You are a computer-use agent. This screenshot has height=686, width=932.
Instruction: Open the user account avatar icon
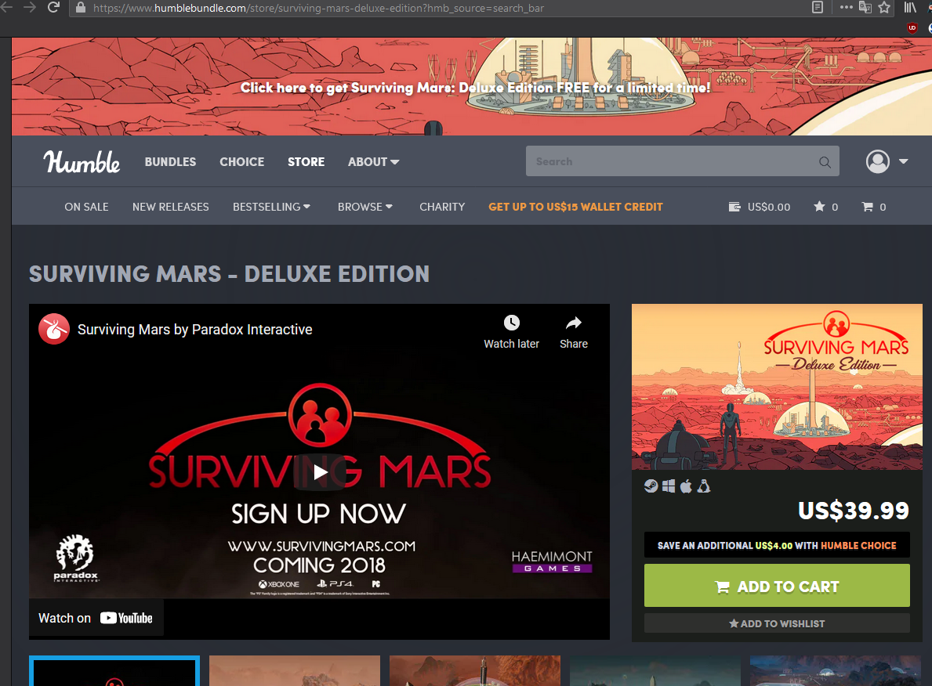878,161
